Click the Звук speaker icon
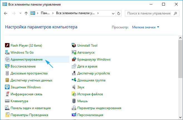 pyautogui.click(x=74, y=87)
